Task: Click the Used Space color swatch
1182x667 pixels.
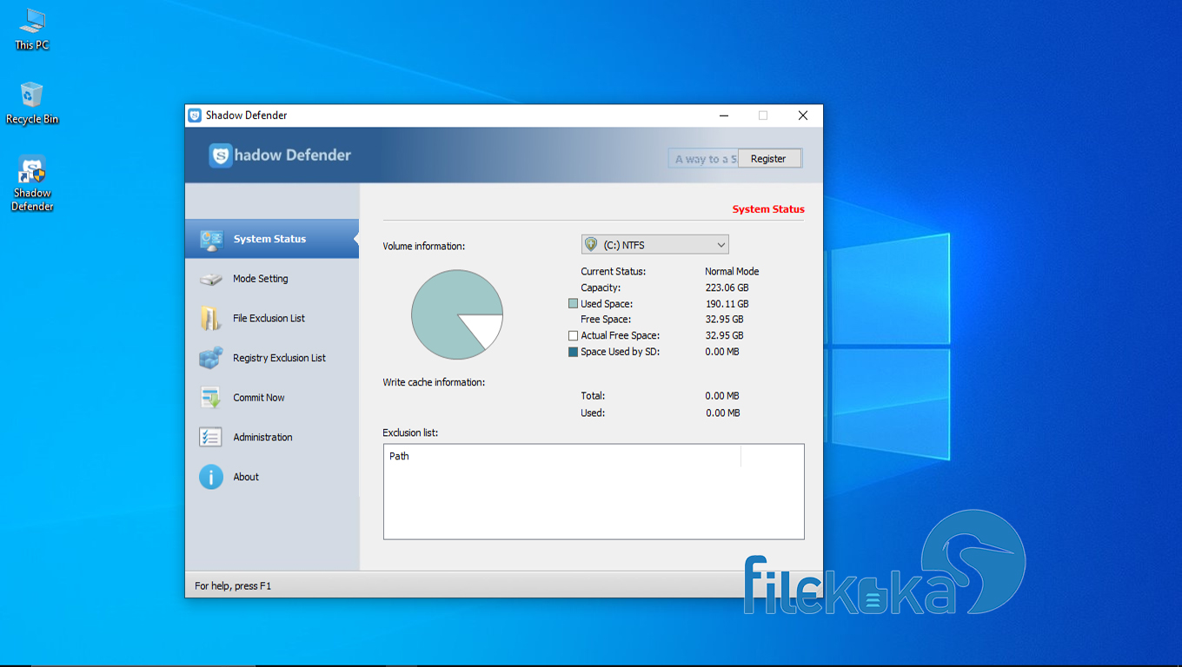Action: coord(573,304)
